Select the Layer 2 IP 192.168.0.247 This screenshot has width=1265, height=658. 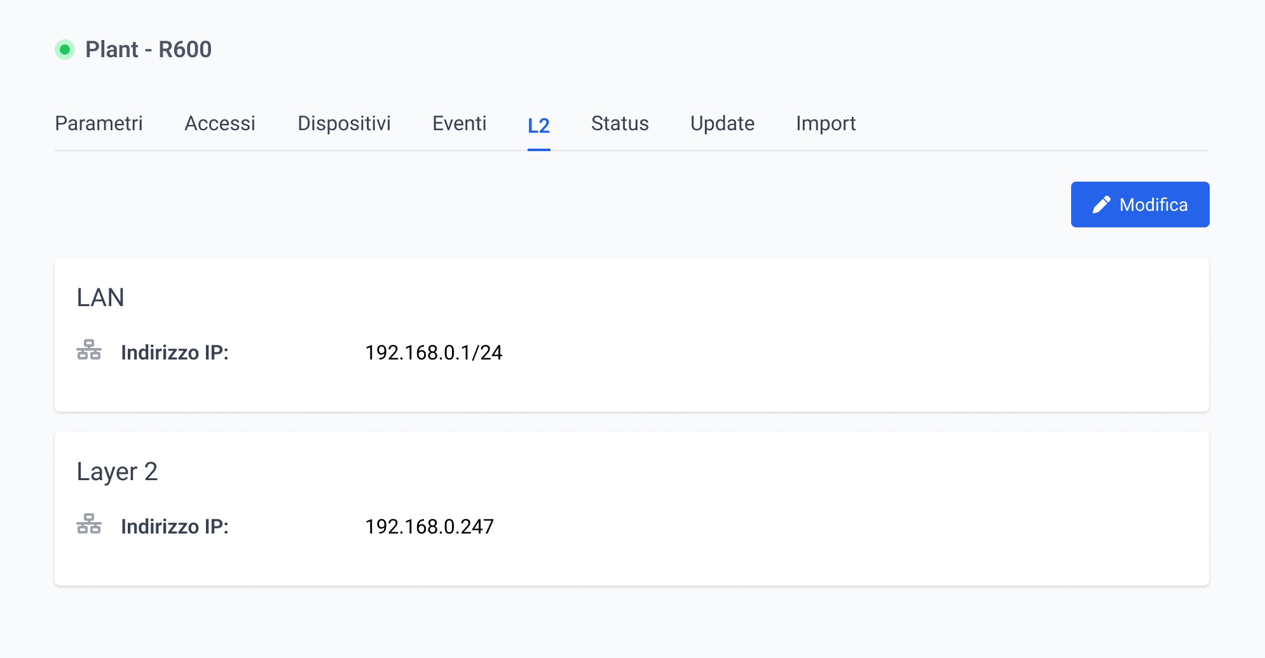pos(429,527)
